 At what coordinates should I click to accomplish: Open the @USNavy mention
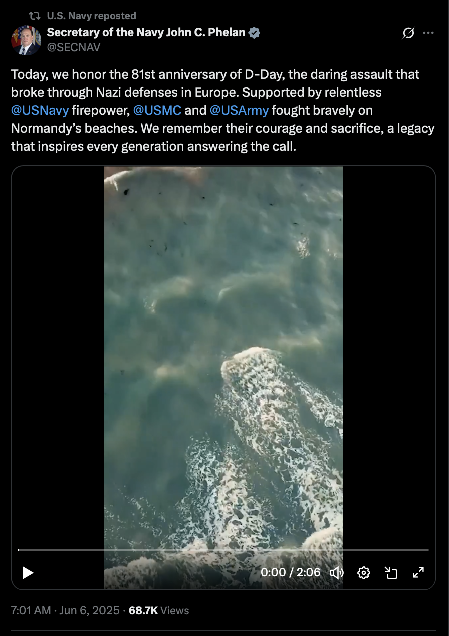[40, 110]
